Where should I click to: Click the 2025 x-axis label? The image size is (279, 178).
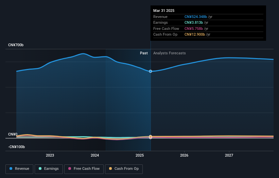coord(139,156)
